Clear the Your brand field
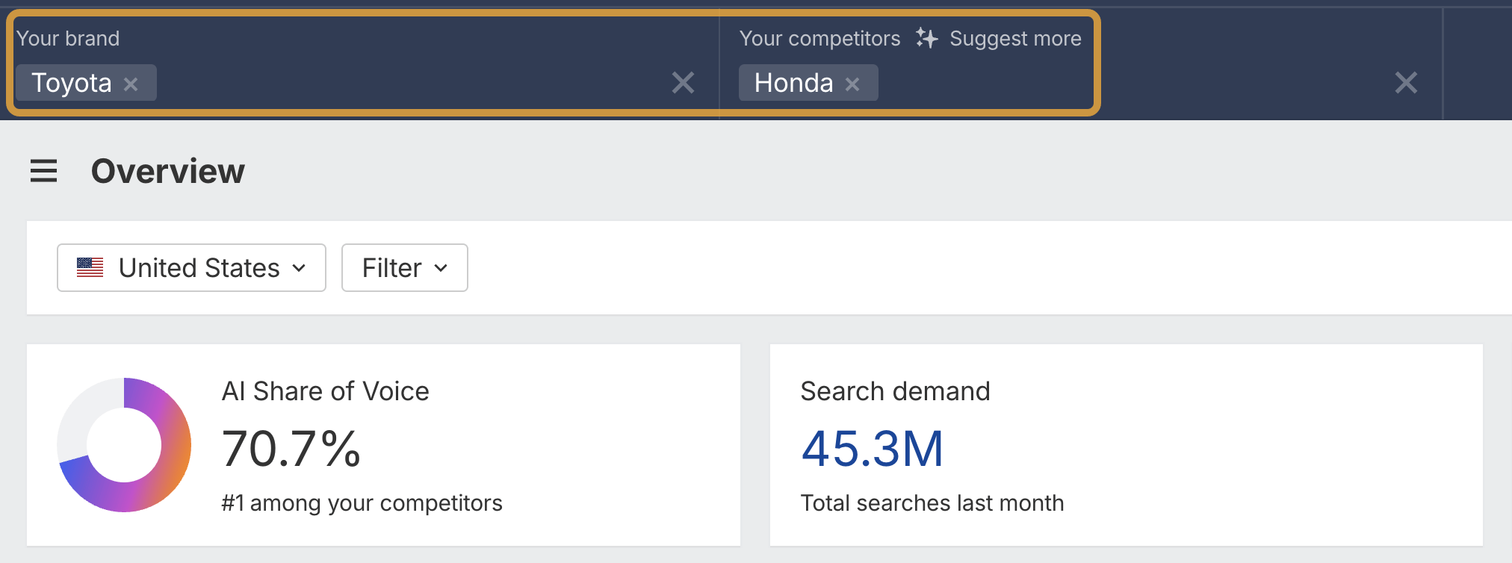1512x563 pixels. click(x=683, y=82)
